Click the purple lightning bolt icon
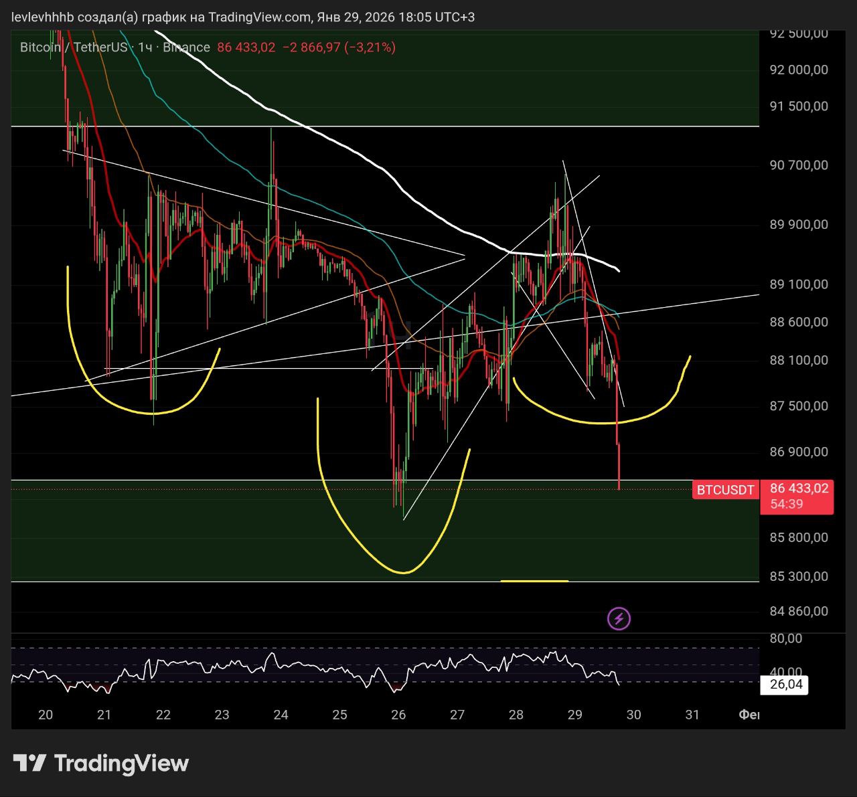857x797 pixels. click(619, 619)
